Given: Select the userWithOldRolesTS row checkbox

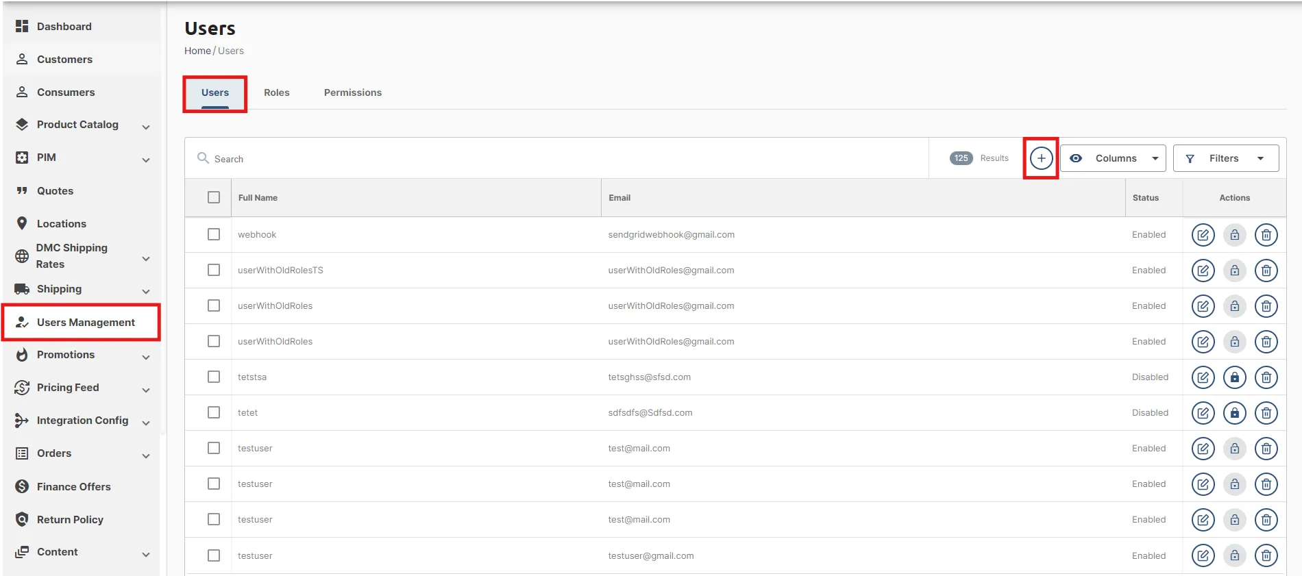Looking at the screenshot, I should tap(214, 270).
